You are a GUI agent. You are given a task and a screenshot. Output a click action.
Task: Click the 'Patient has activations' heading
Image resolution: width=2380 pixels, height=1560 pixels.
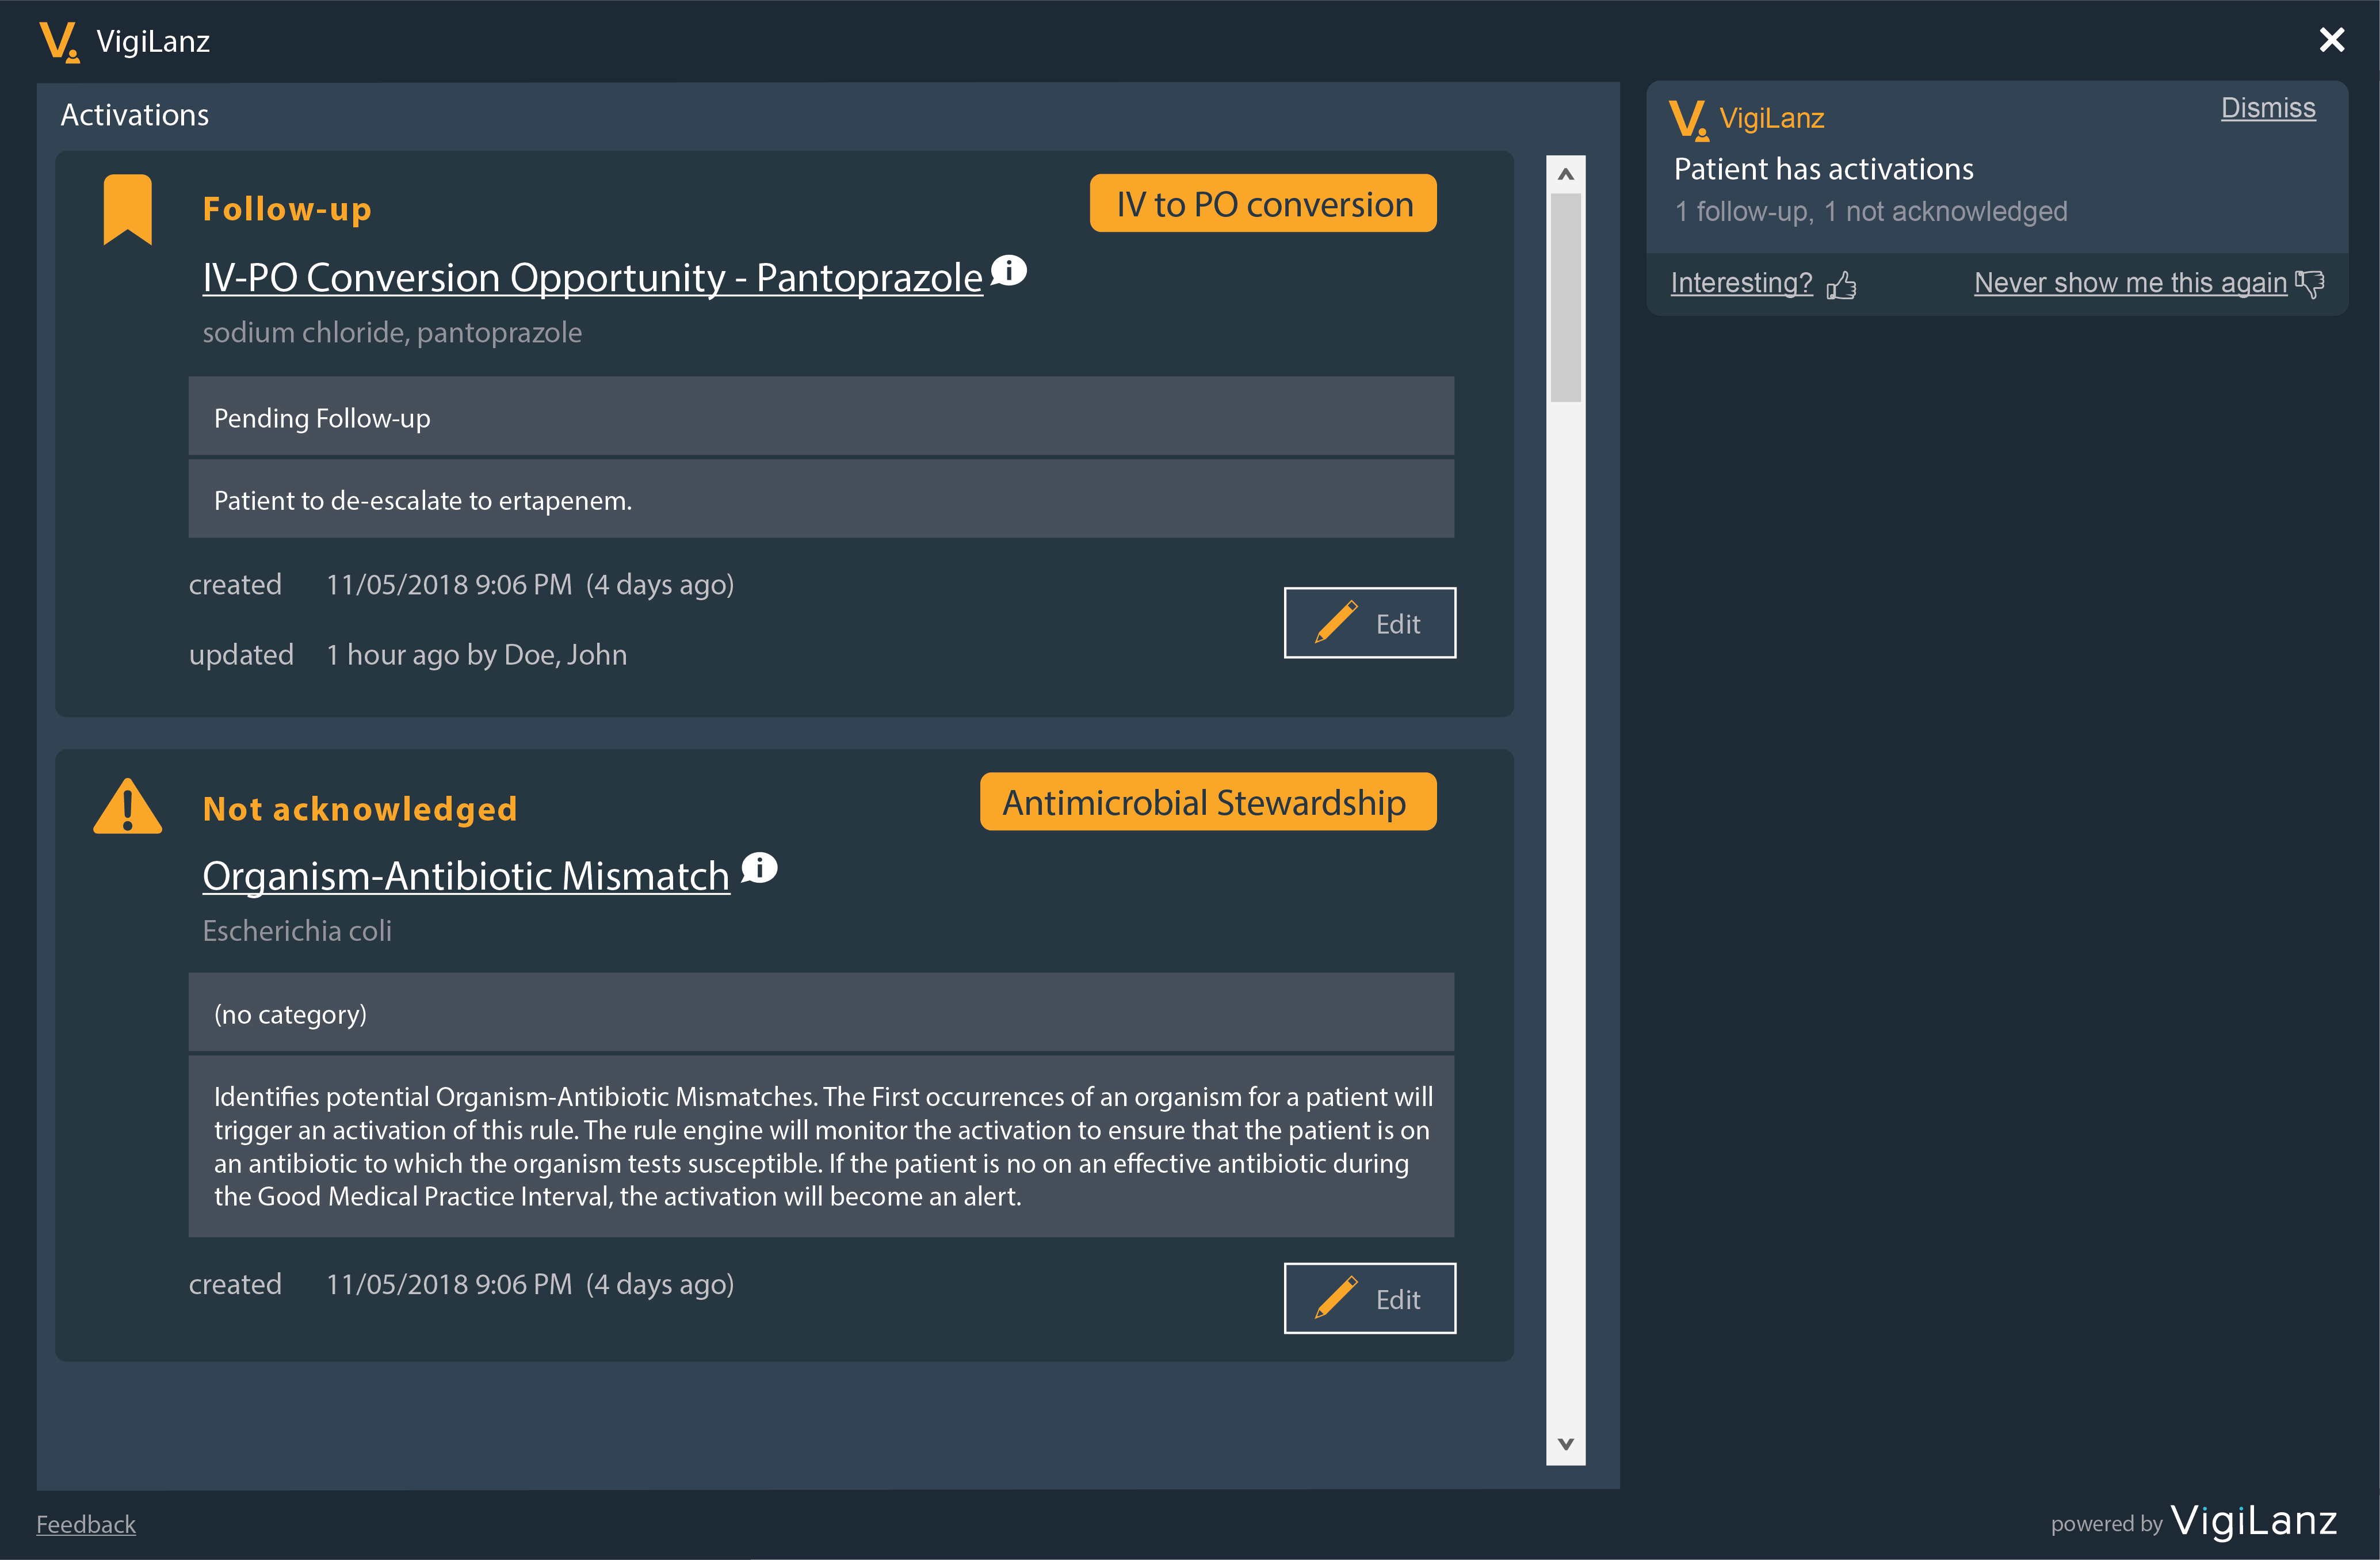coord(1823,169)
